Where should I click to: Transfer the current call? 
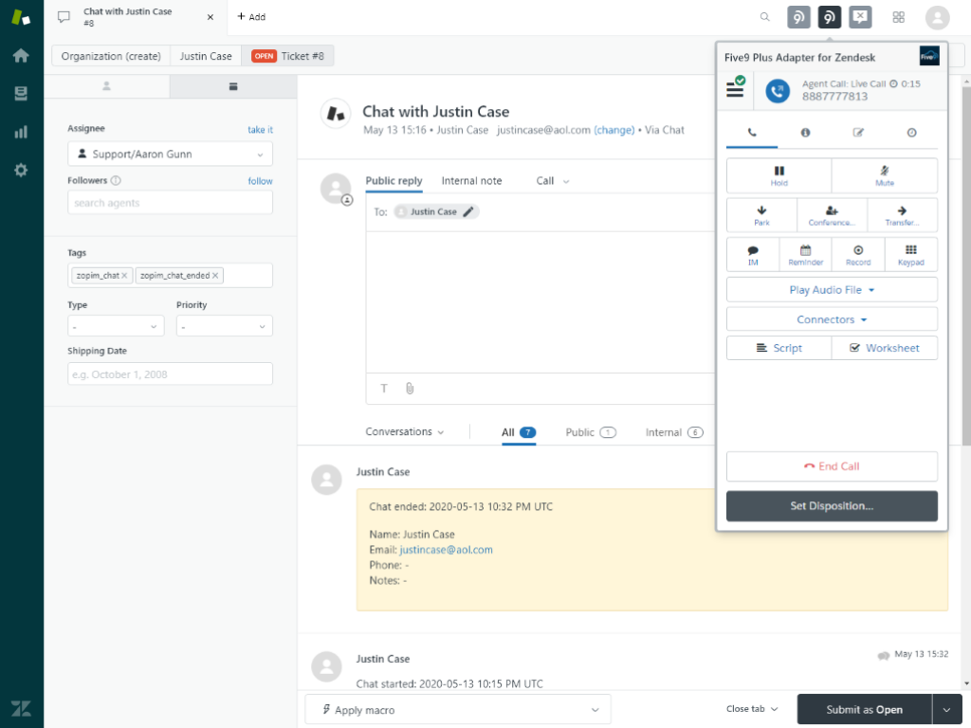[903, 215]
